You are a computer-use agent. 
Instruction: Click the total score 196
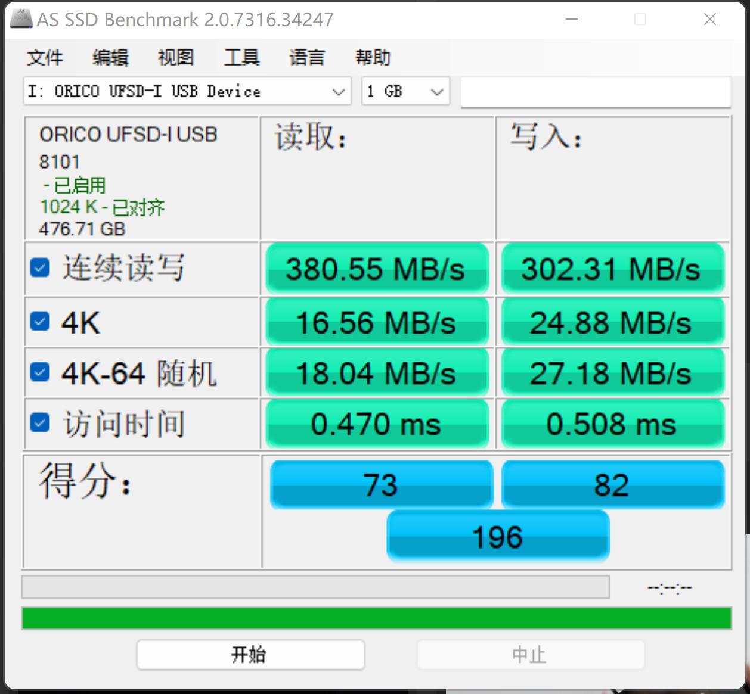tap(497, 536)
